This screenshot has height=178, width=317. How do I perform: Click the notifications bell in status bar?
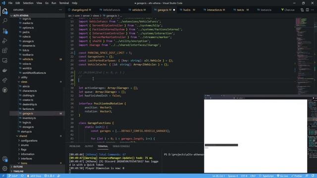pos(313,176)
